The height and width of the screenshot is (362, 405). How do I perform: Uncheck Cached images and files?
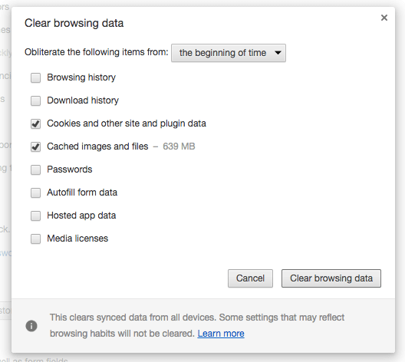(x=35, y=146)
